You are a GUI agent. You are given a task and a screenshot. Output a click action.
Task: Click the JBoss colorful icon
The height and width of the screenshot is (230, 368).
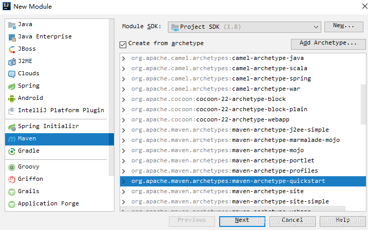tap(12, 50)
